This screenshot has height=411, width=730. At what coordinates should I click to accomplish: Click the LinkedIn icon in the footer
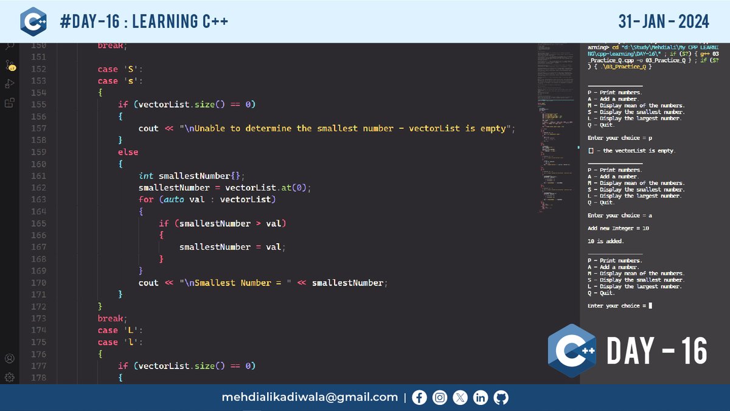(x=480, y=397)
